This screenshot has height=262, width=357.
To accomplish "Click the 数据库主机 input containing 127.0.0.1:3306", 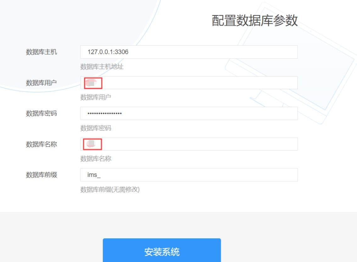I will click(189, 52).
